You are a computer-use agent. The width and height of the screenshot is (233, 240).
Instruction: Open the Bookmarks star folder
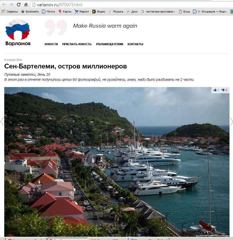(30, 12)
